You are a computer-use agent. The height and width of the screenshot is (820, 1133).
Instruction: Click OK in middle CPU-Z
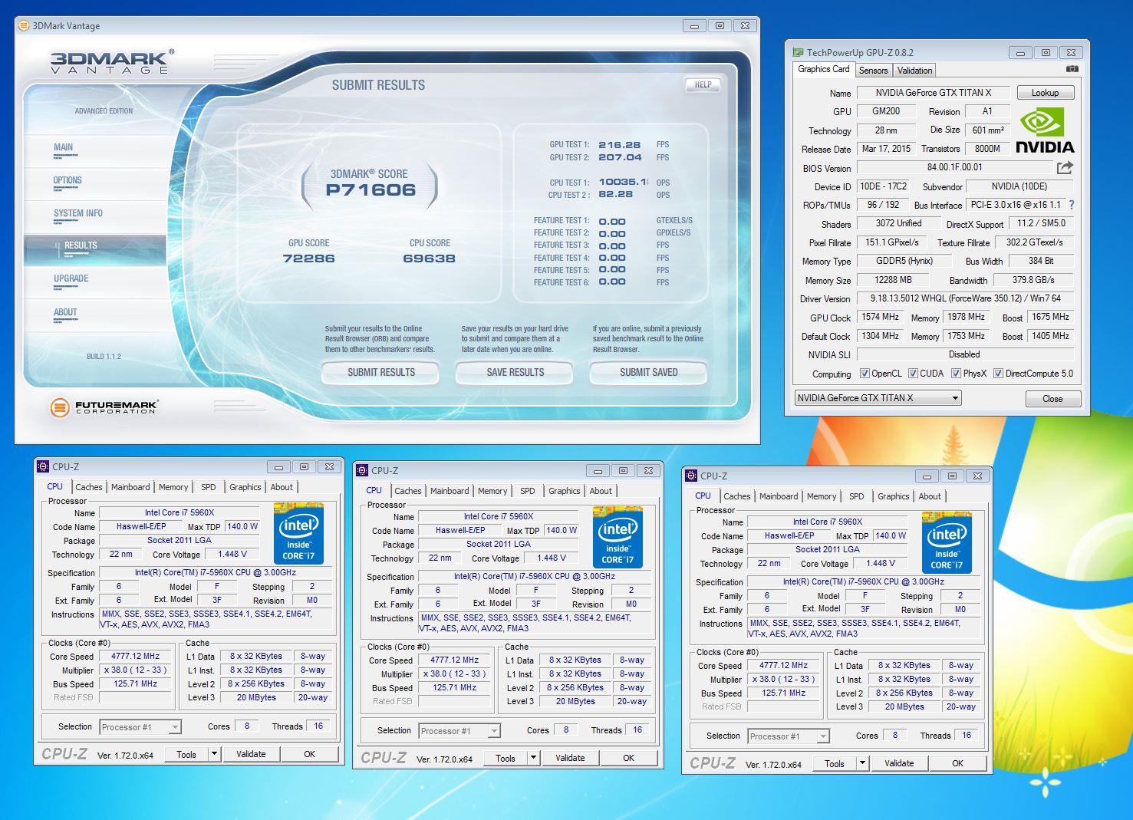tap(628, 758)
